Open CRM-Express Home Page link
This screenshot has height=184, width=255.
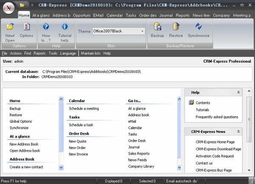(215, 142)
